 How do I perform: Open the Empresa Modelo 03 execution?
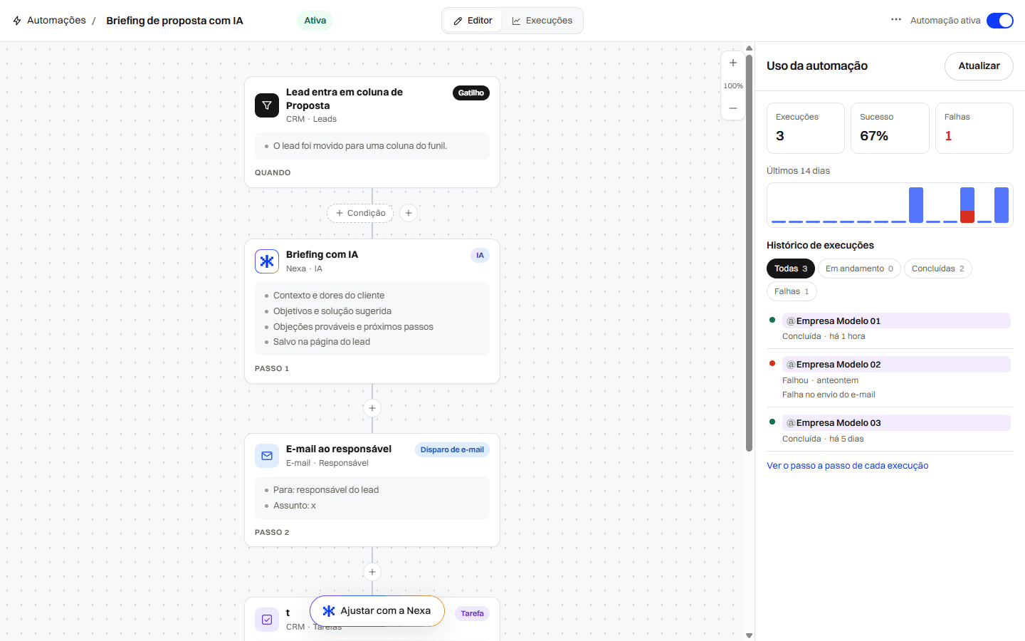pos(896,423)
